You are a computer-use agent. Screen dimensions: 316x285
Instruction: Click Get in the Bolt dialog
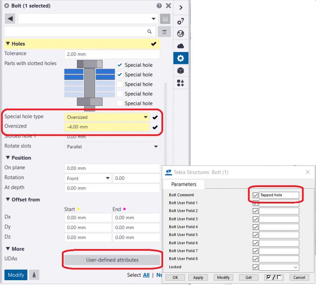248,278
